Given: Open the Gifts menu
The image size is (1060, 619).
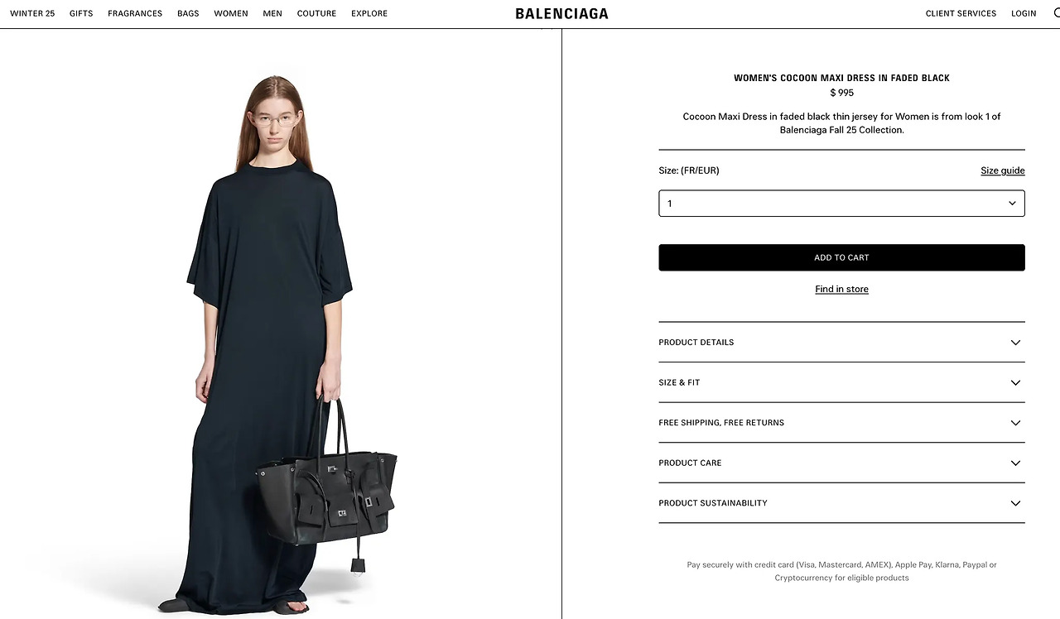Looking at the screenshot, I should (81, 13).
